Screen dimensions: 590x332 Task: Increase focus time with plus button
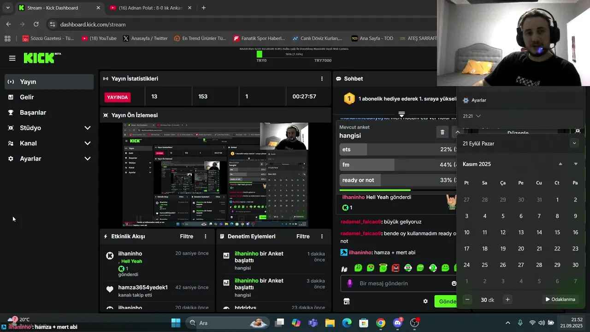click(x=507, y=300)
